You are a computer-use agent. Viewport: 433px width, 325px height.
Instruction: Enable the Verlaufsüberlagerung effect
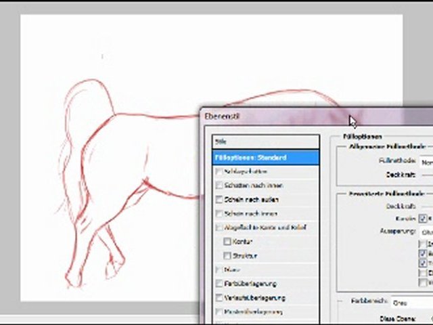click(219, 298)
